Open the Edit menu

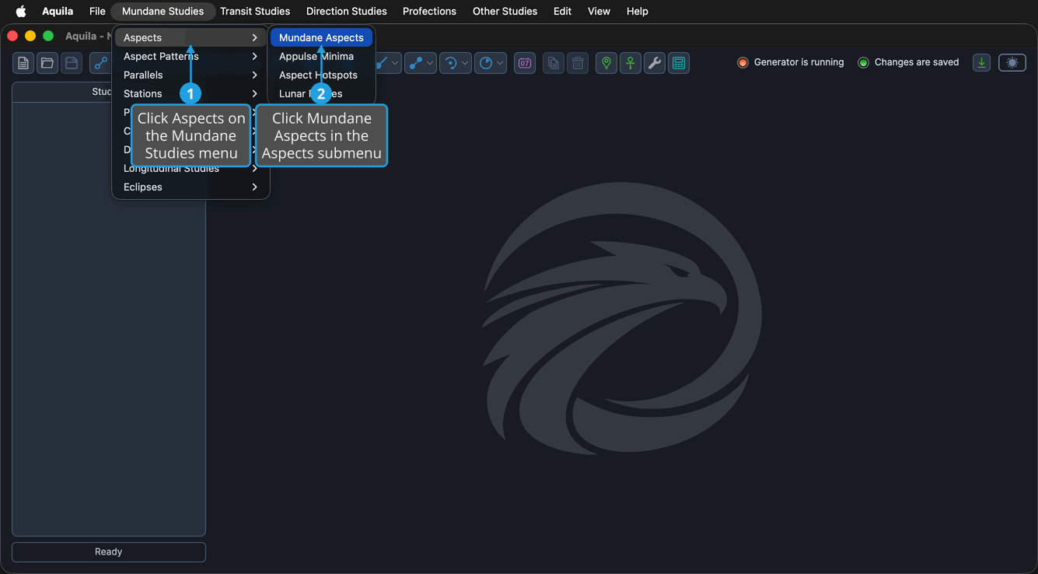tap(562, 11)
